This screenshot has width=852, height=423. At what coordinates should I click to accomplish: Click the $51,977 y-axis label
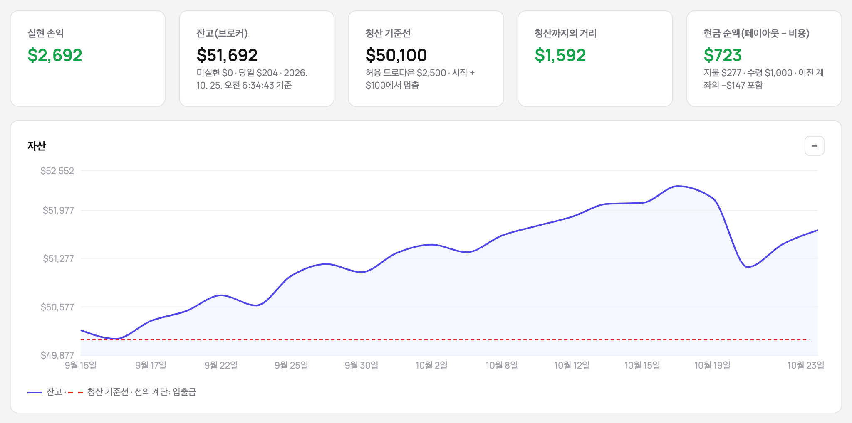point(58,210)
